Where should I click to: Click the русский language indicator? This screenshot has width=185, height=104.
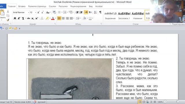(42, 102)
